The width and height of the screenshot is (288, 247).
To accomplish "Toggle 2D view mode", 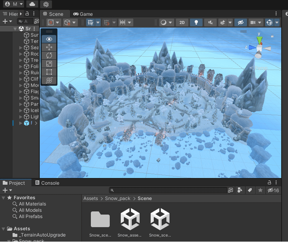I will tap(182, 23).
